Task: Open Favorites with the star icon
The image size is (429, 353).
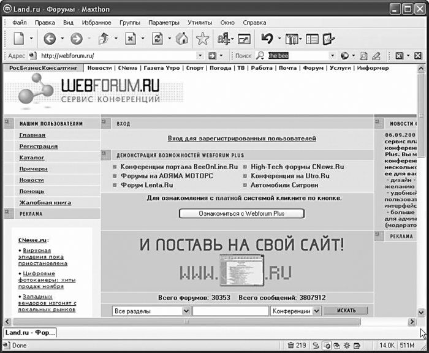Action: coord(202,39)
